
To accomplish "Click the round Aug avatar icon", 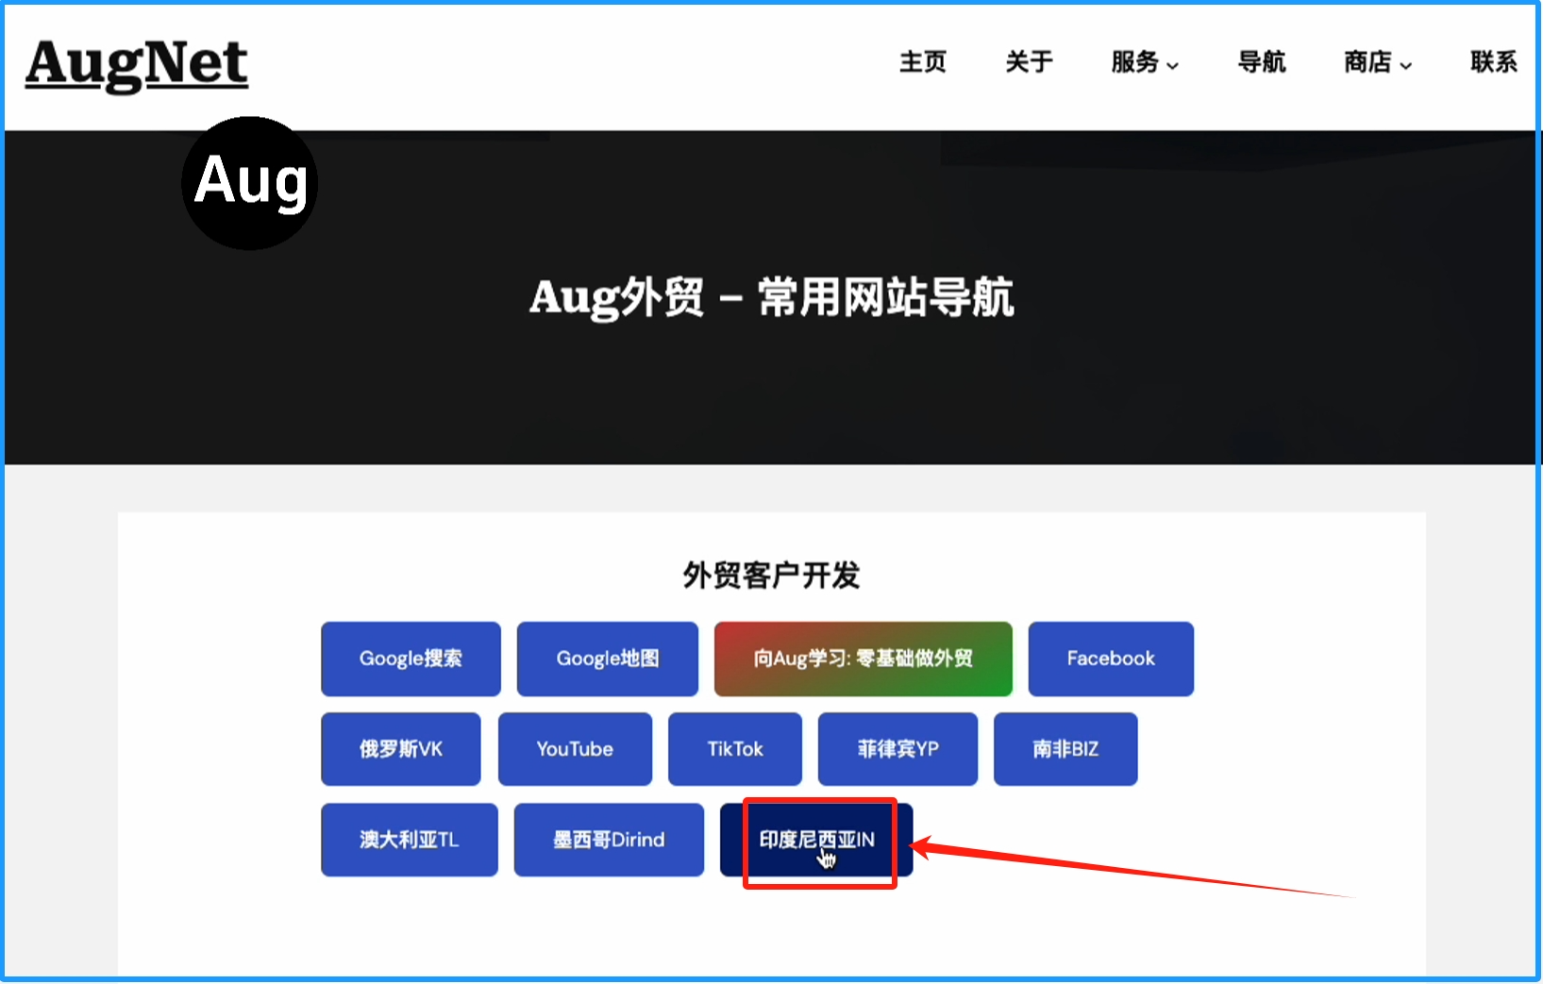I will [250, 183].
